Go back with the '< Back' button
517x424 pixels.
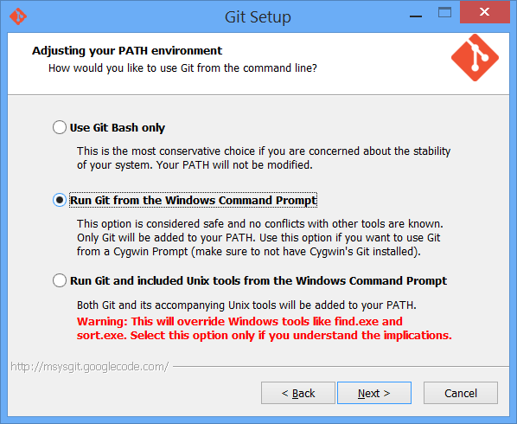(298, 393)
